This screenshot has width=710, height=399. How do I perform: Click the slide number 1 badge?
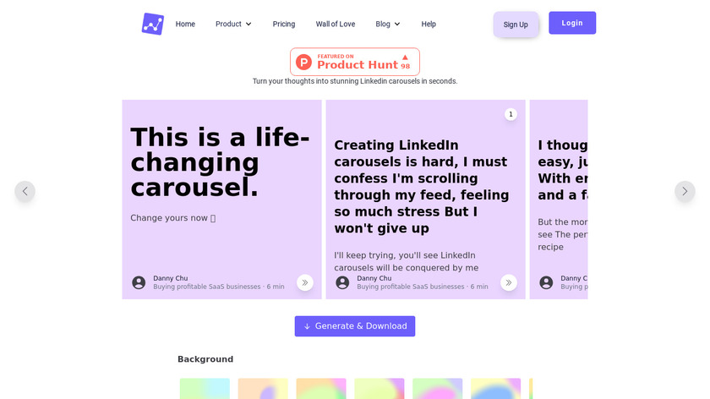(511, 114)
